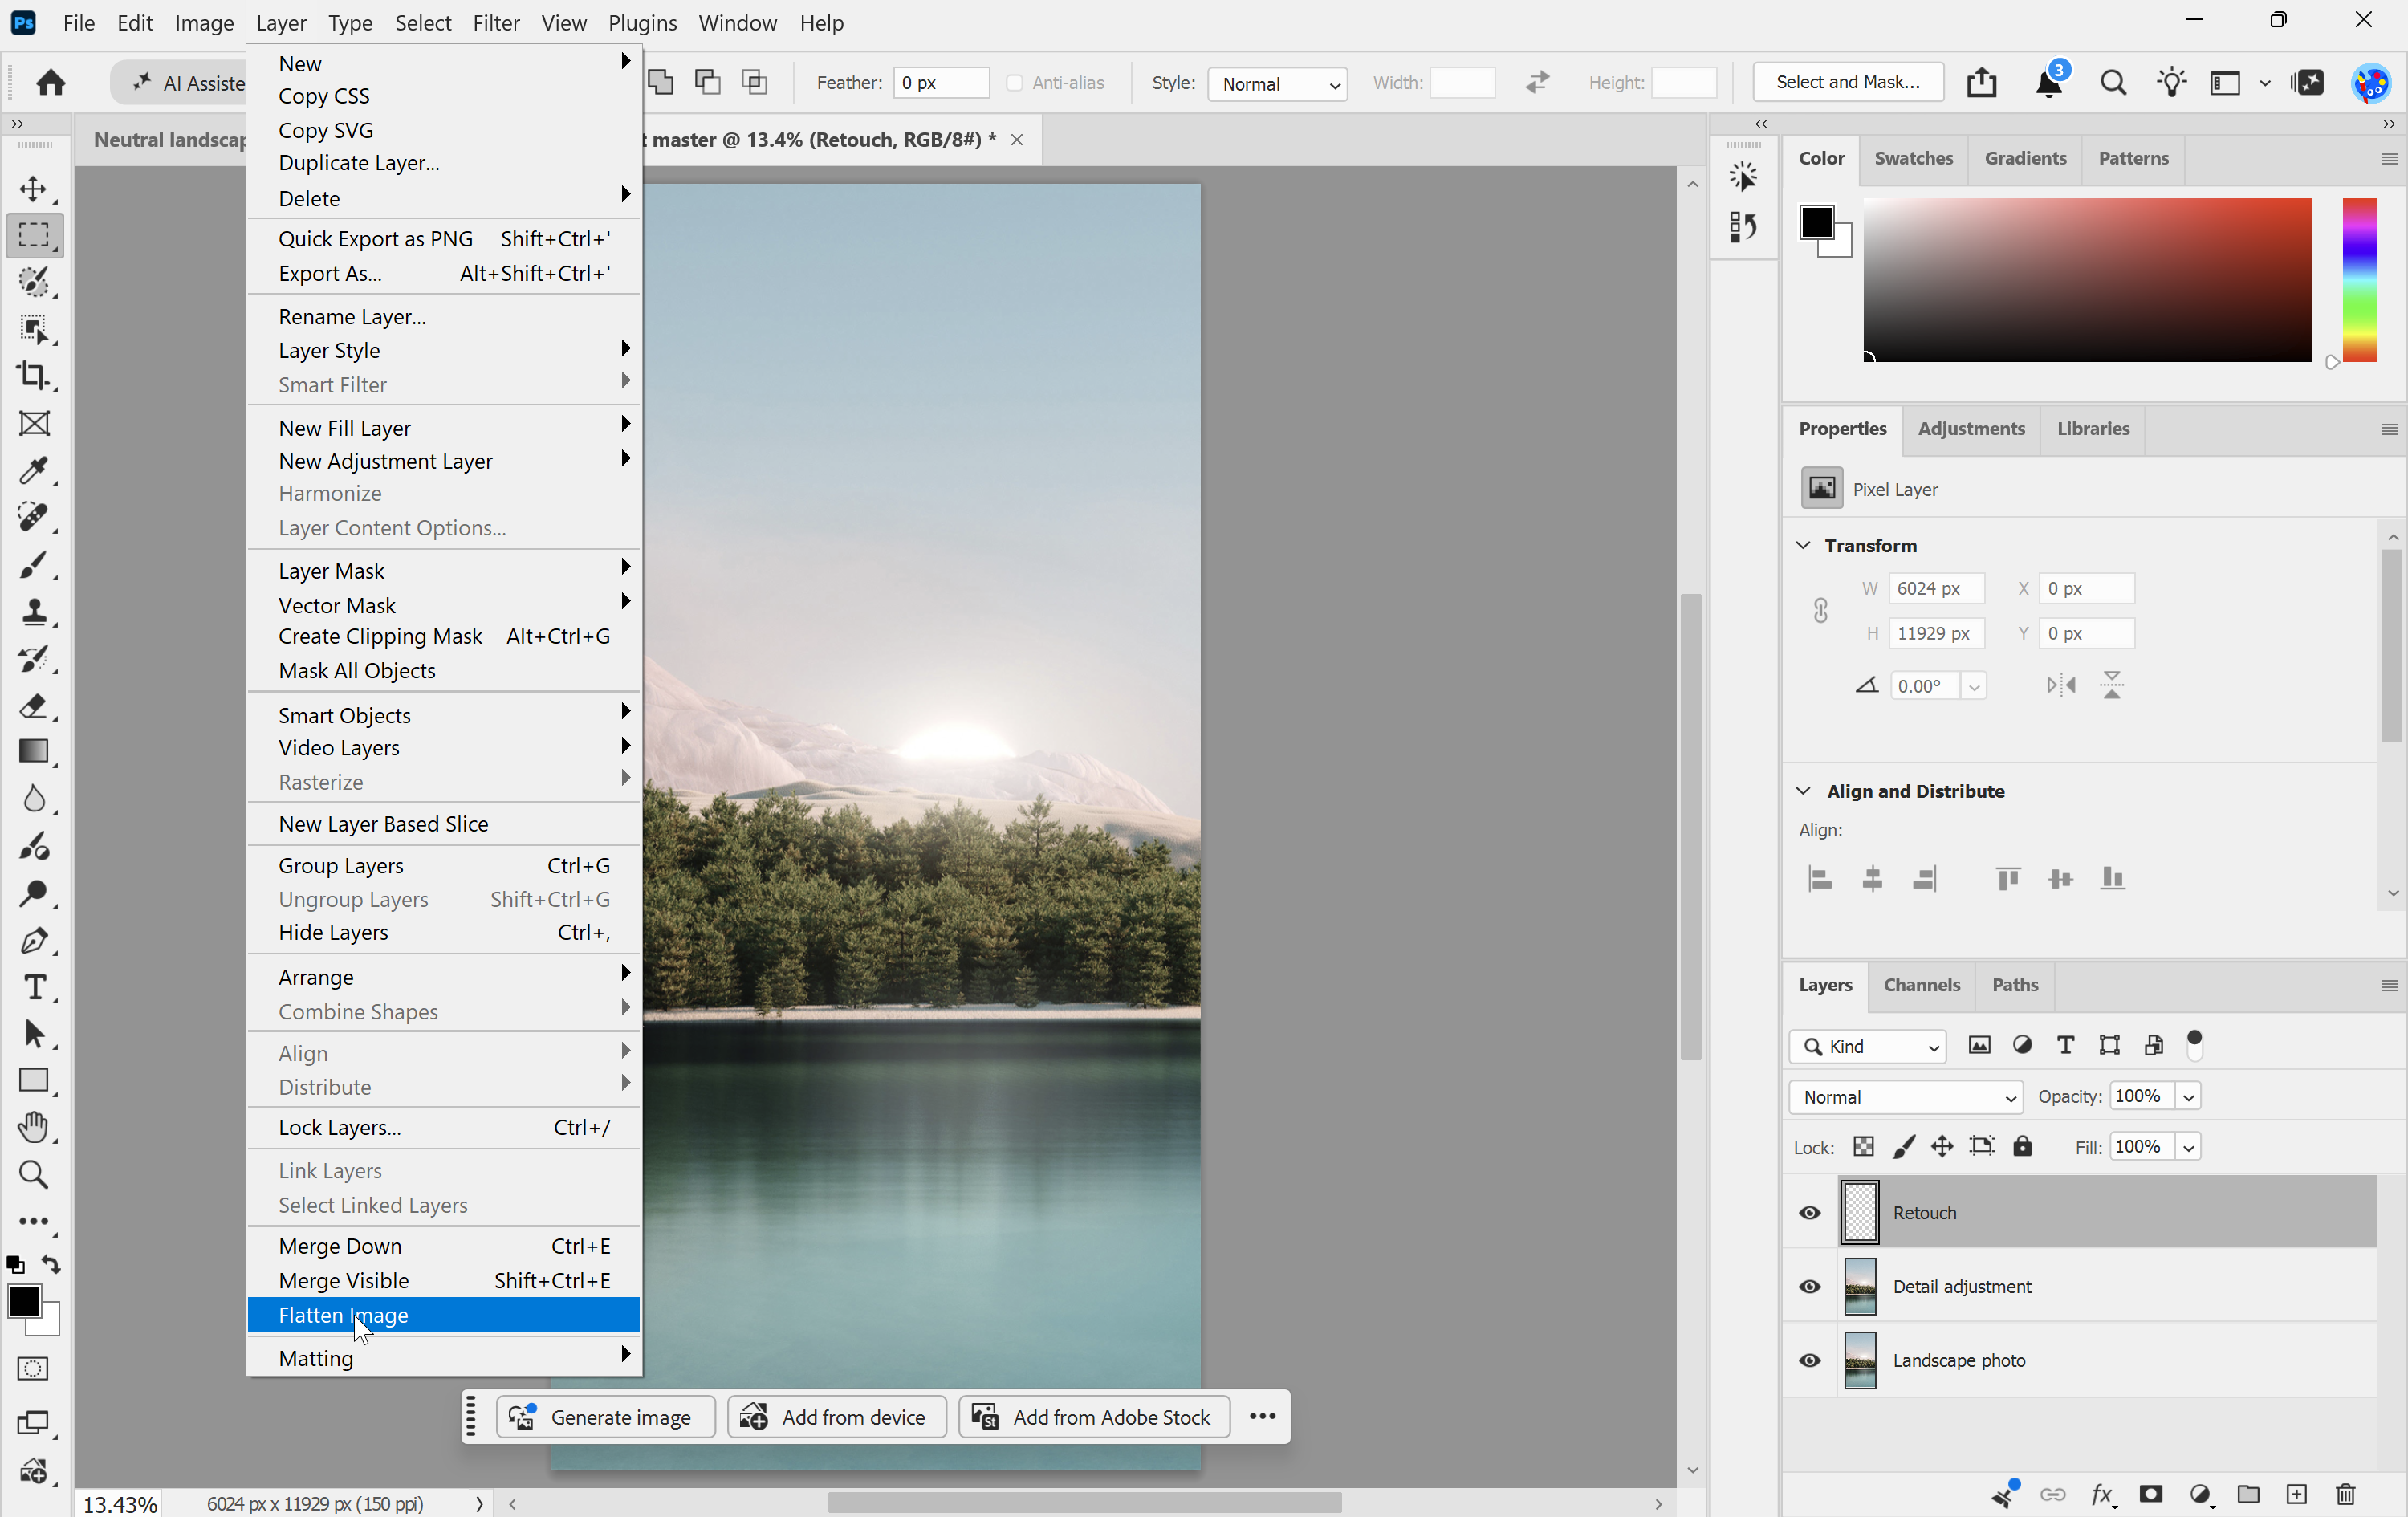Select the Eyedropper tool
Viewport: 2408px width, 1517px height.
(34, 470)
